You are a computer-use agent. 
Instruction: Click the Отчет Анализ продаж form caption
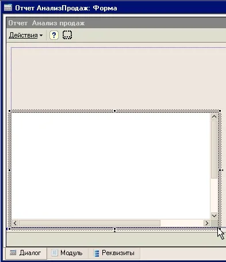coord(47,23)
